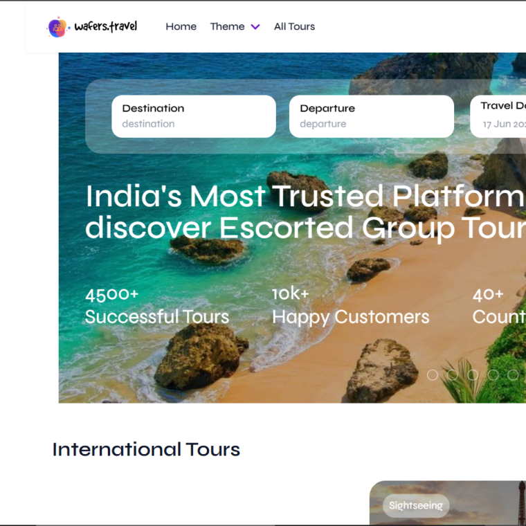Viewport: 526px width, 526px height.
Task: Click the wafers.travel colorful logo icon
Action: pos(57,27)
